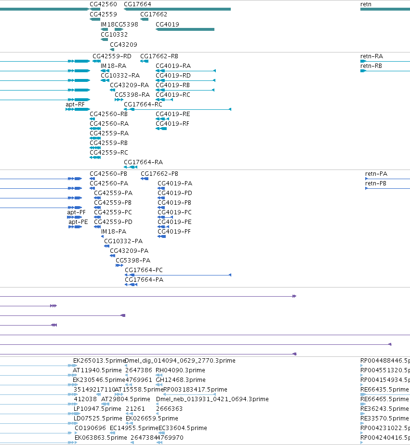Select protein retn-PA
The image size is (410, 445).
coord(376,174)
